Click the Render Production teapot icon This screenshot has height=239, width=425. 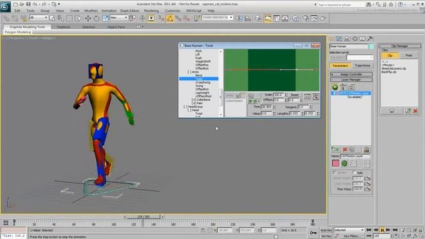323,19
